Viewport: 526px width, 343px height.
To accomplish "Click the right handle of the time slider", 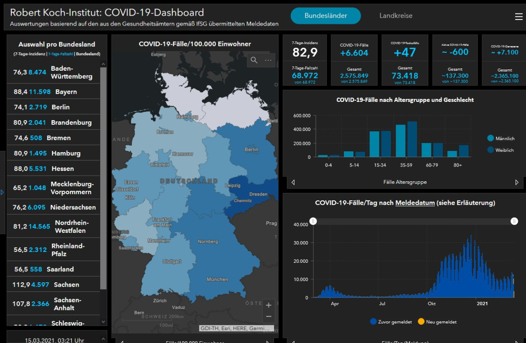I will [514, 222].
